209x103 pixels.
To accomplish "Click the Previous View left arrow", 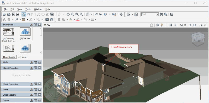I will pos(201,25).
